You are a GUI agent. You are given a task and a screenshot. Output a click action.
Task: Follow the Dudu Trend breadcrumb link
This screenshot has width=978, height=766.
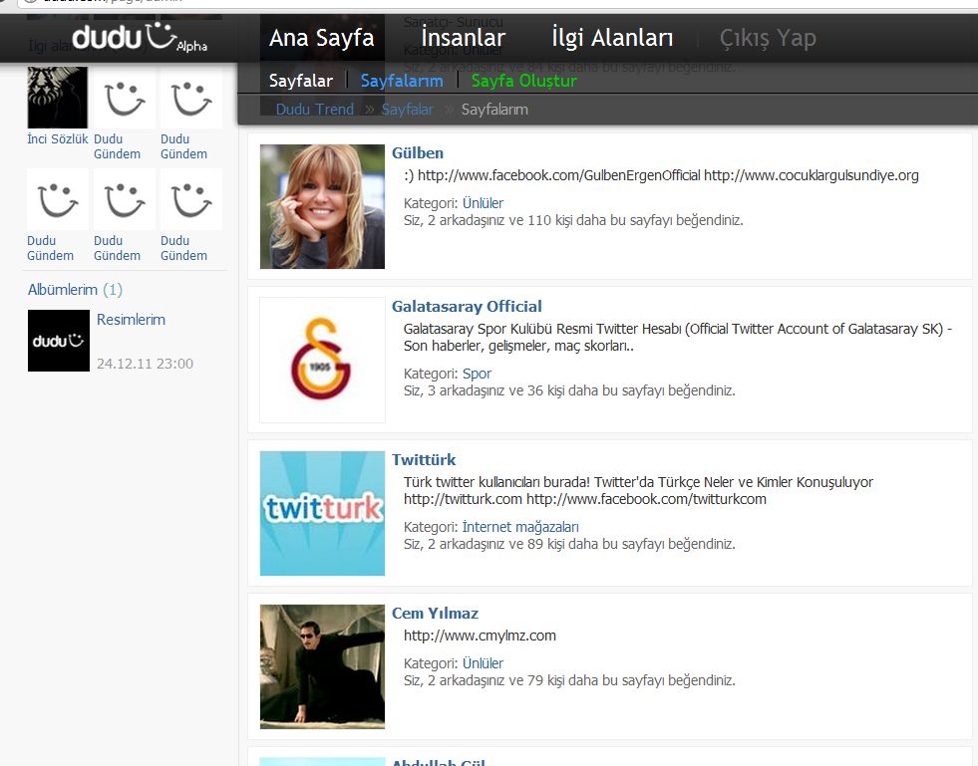[315, 109]
